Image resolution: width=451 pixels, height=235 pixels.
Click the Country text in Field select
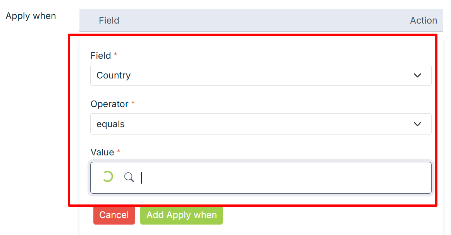[x=114, y=75]
